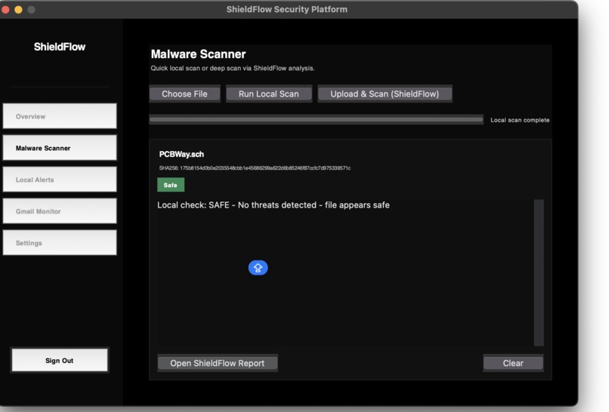The width and height of the screenshot is (609, 412).
Task: Click the green Safe badge
Action: 171,185
